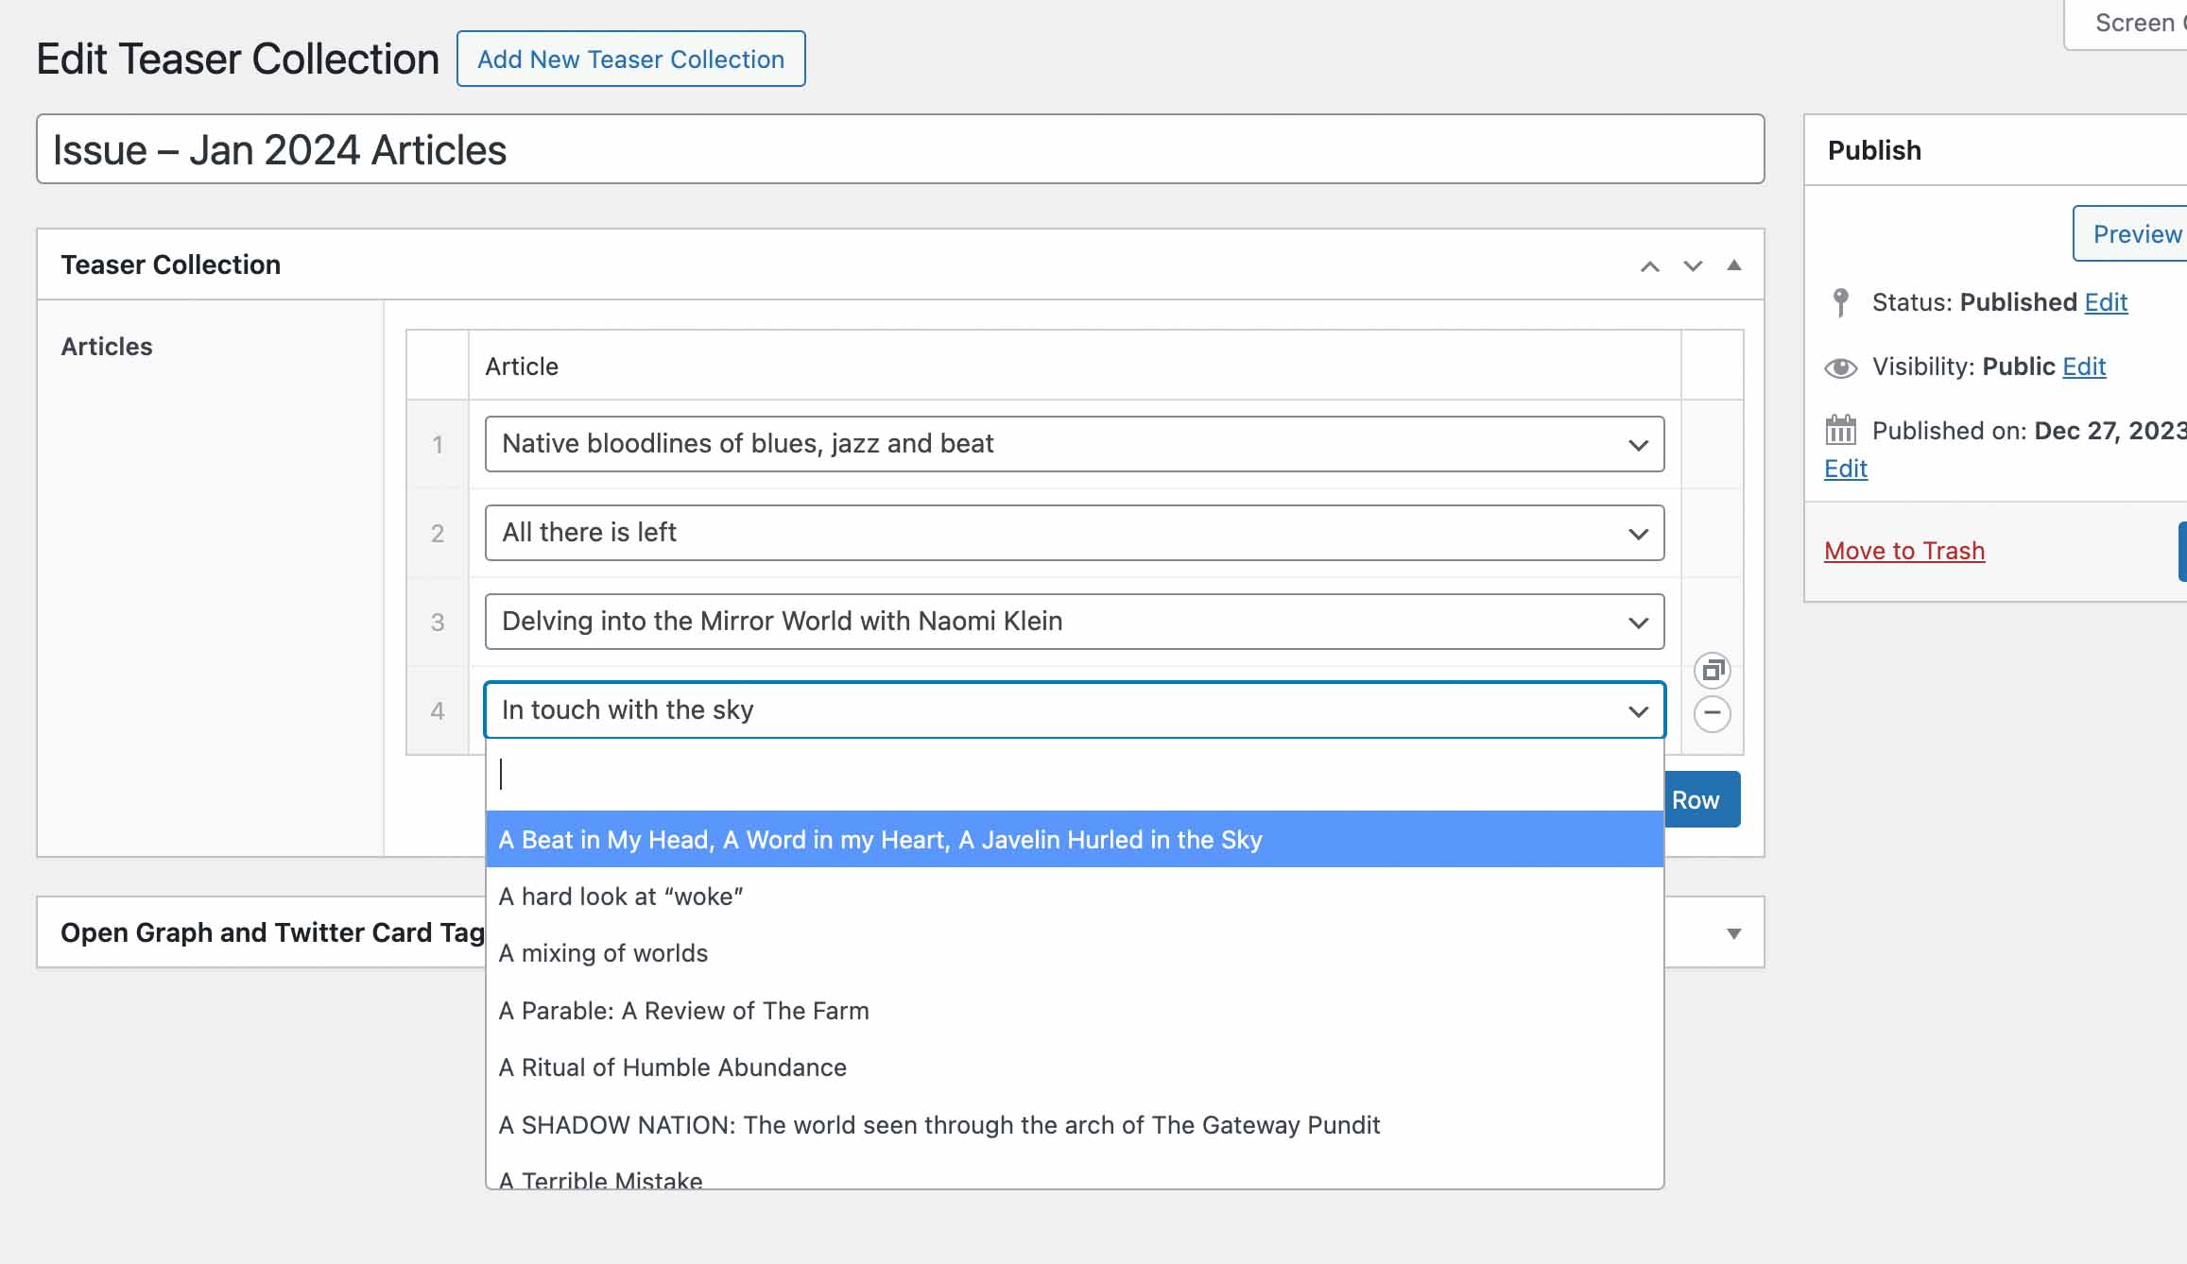
Task: Select 'A hard look at "woke"' option
Action: click(x=621, y=897)
